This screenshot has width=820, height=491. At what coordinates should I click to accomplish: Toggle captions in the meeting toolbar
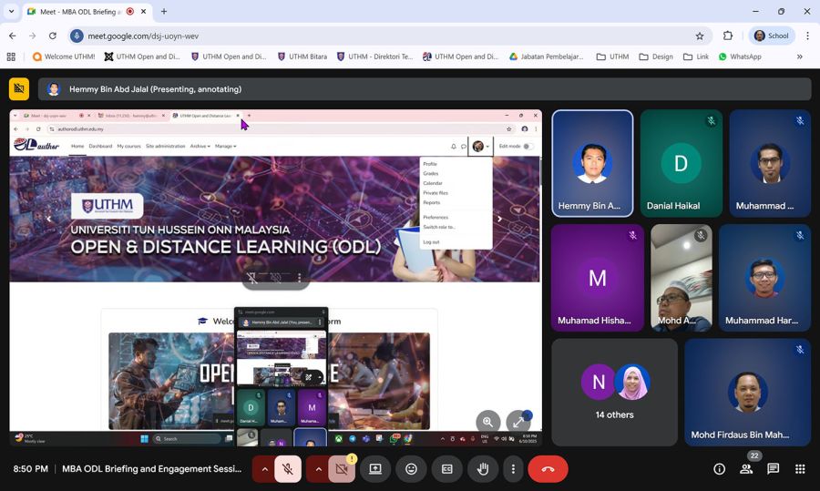click(x=446, y=469)
